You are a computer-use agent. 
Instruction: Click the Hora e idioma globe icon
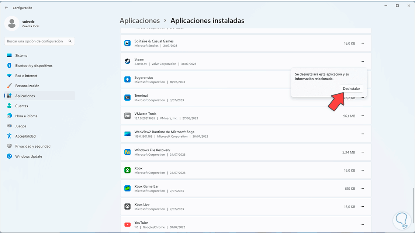click(9, 116)
